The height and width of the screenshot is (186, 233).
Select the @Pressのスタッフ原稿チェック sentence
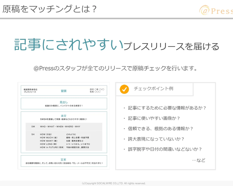click(x=116, y=68)
